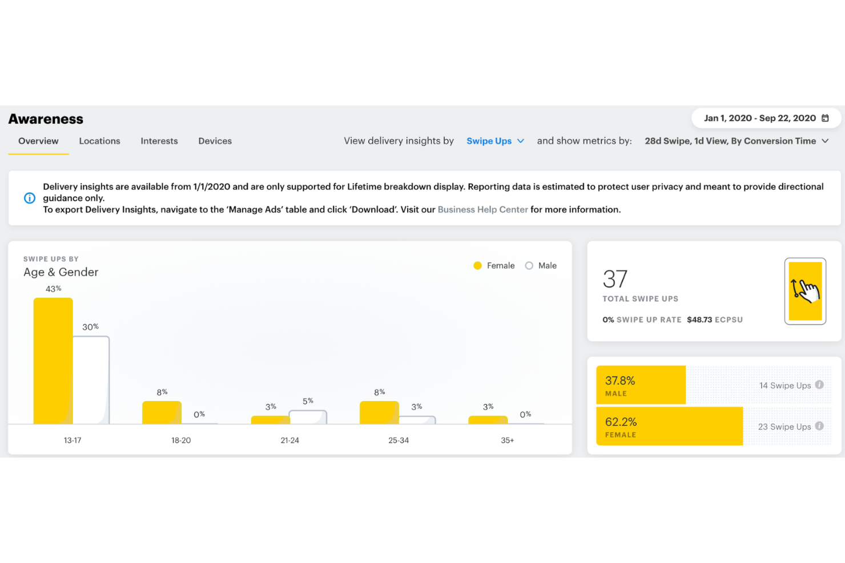Viewport: 845px width, 563px height.
Task: Click the 43% female bar for 13-17
Action: 53,361
